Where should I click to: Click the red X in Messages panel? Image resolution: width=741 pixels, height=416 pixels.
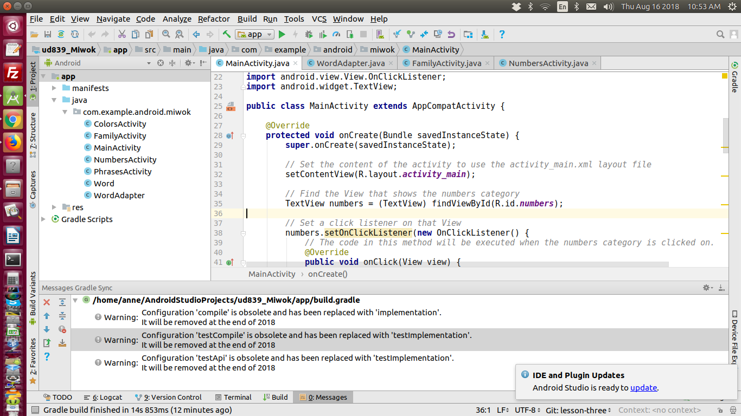[47, 302]
